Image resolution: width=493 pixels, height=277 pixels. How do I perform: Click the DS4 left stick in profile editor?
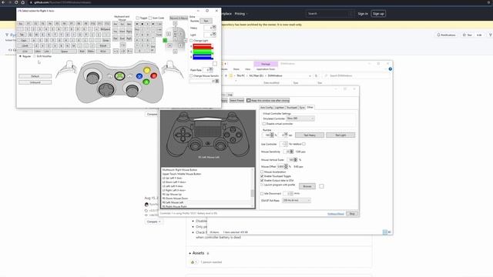pos(195,145)
